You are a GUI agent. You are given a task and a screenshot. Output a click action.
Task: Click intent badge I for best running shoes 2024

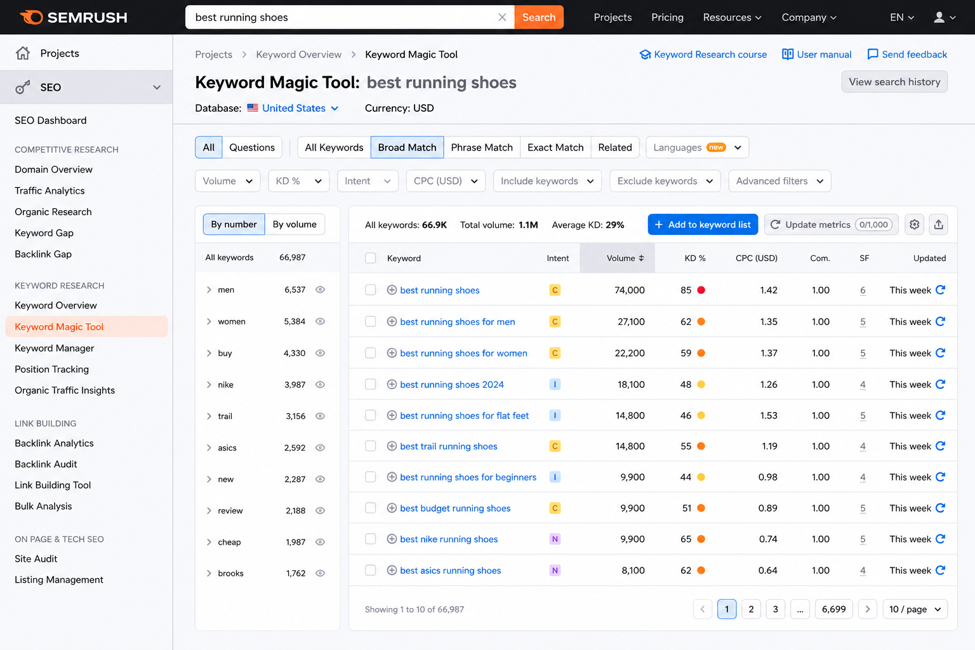pos(555,384)
